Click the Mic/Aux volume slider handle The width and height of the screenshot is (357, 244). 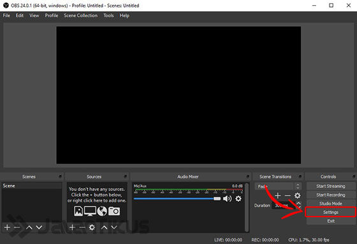(x=217, y=199)
